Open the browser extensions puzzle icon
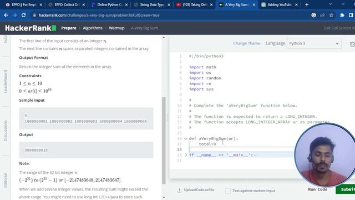 click(342, 15)
